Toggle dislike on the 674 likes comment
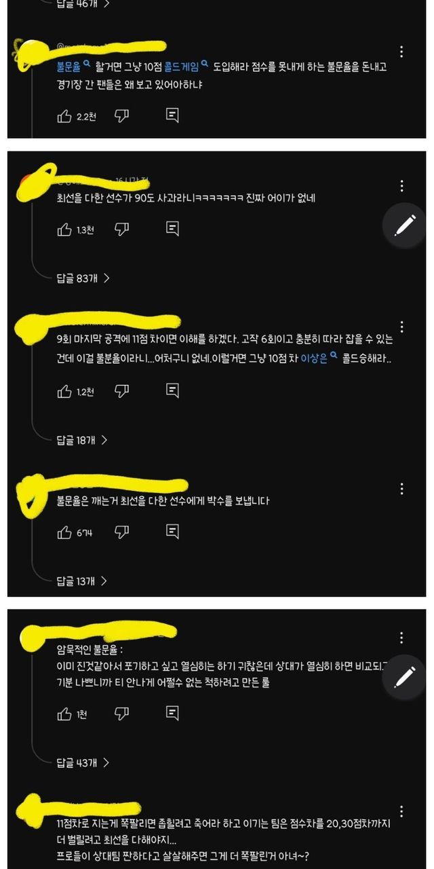The height and width of the screenshot is (869, 434). (121, 532)
